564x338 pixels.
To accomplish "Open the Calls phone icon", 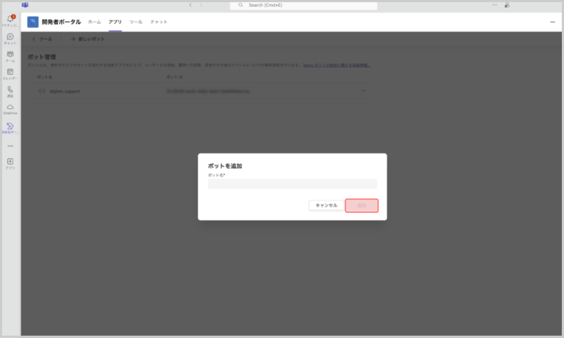I will coord(10,90).
